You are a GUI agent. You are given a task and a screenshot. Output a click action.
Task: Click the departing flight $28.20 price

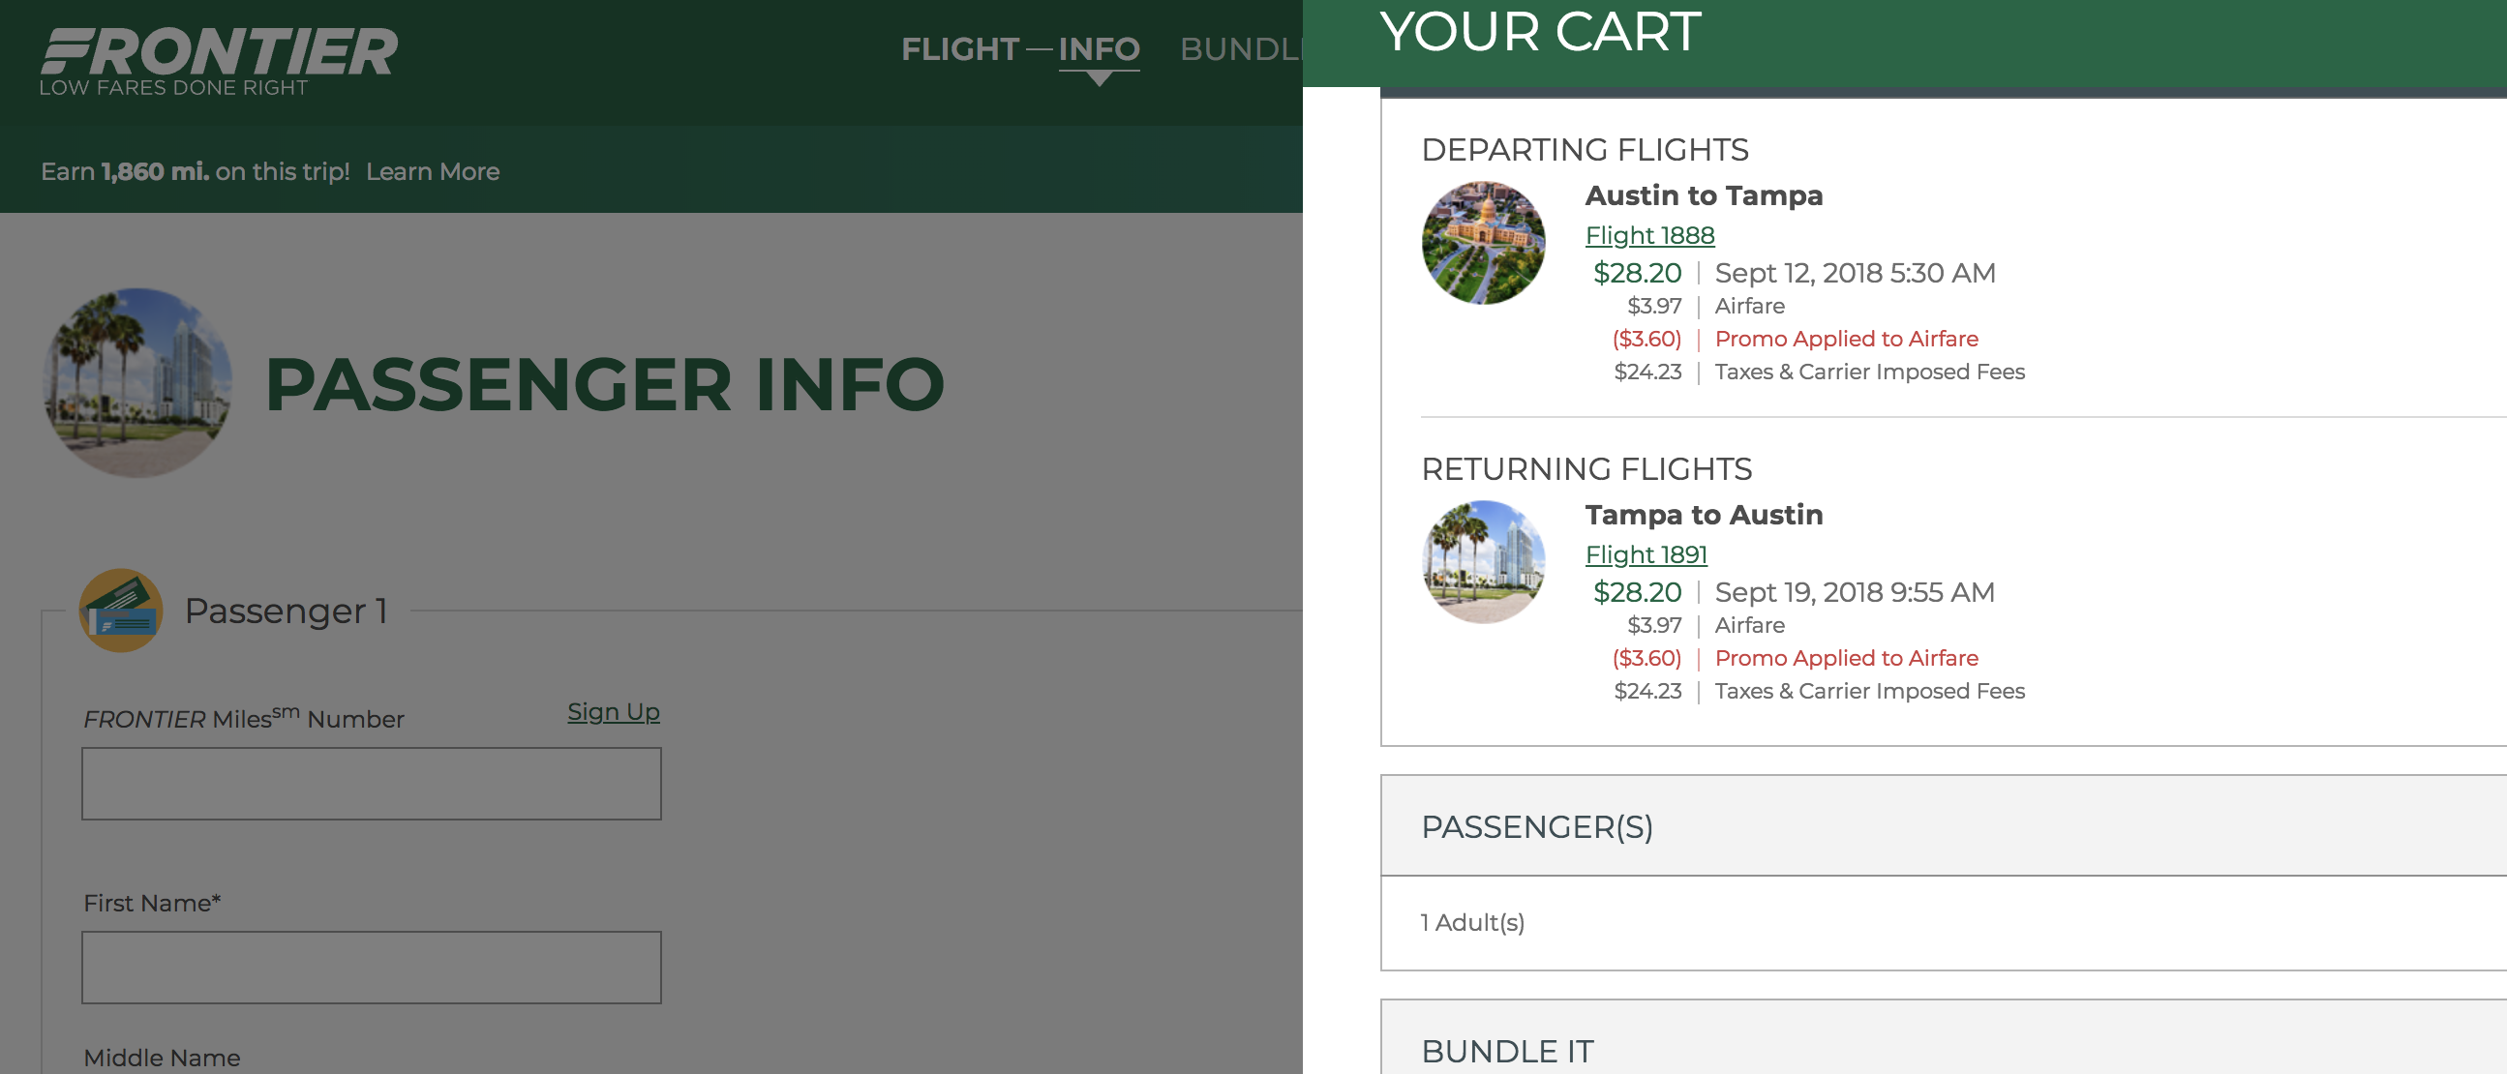point(1637,274)
